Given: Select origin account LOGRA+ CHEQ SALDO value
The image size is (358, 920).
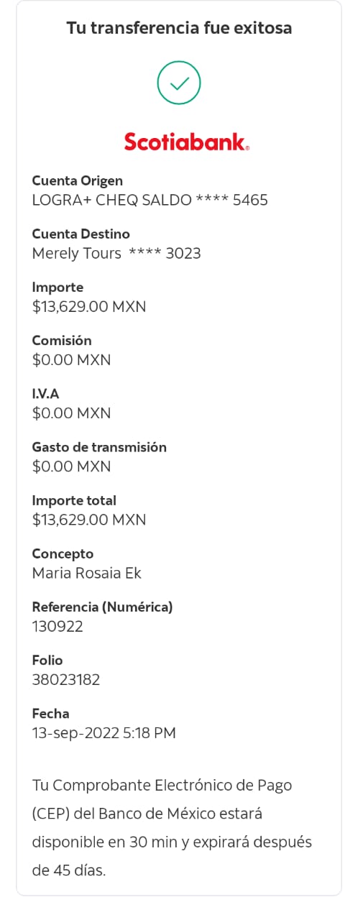Looking at the screenshot, I should coord(150,200).
